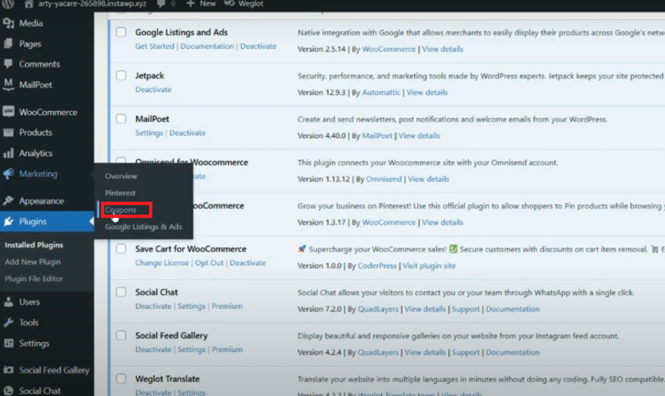Click the MailPoet icon in sidebar
The image size is (665, 396).
click(x=9, y=85)
